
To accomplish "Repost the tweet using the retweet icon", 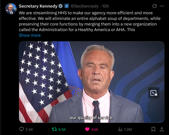I will coord(54,129).
